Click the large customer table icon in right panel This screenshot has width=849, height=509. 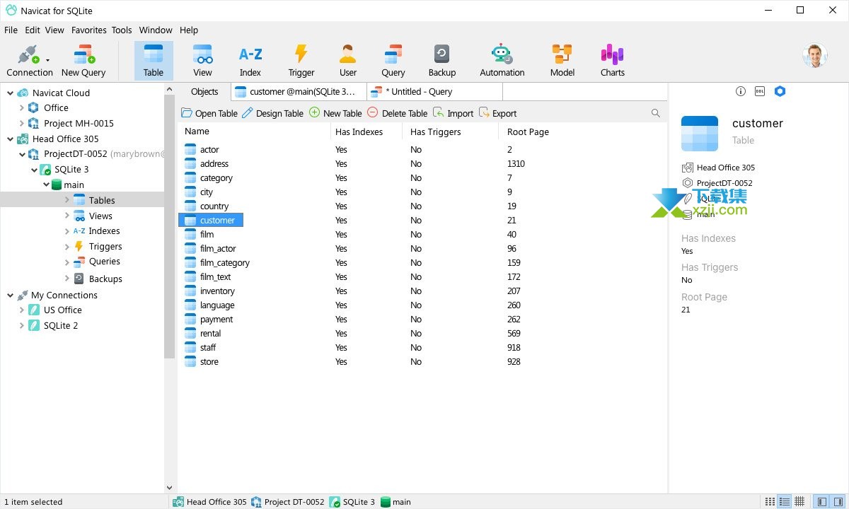[700, 134]
